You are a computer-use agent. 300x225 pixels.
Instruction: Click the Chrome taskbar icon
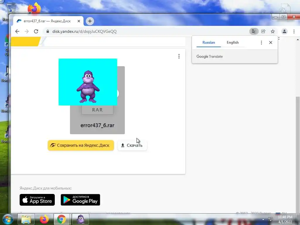click(x=62, y=219)
